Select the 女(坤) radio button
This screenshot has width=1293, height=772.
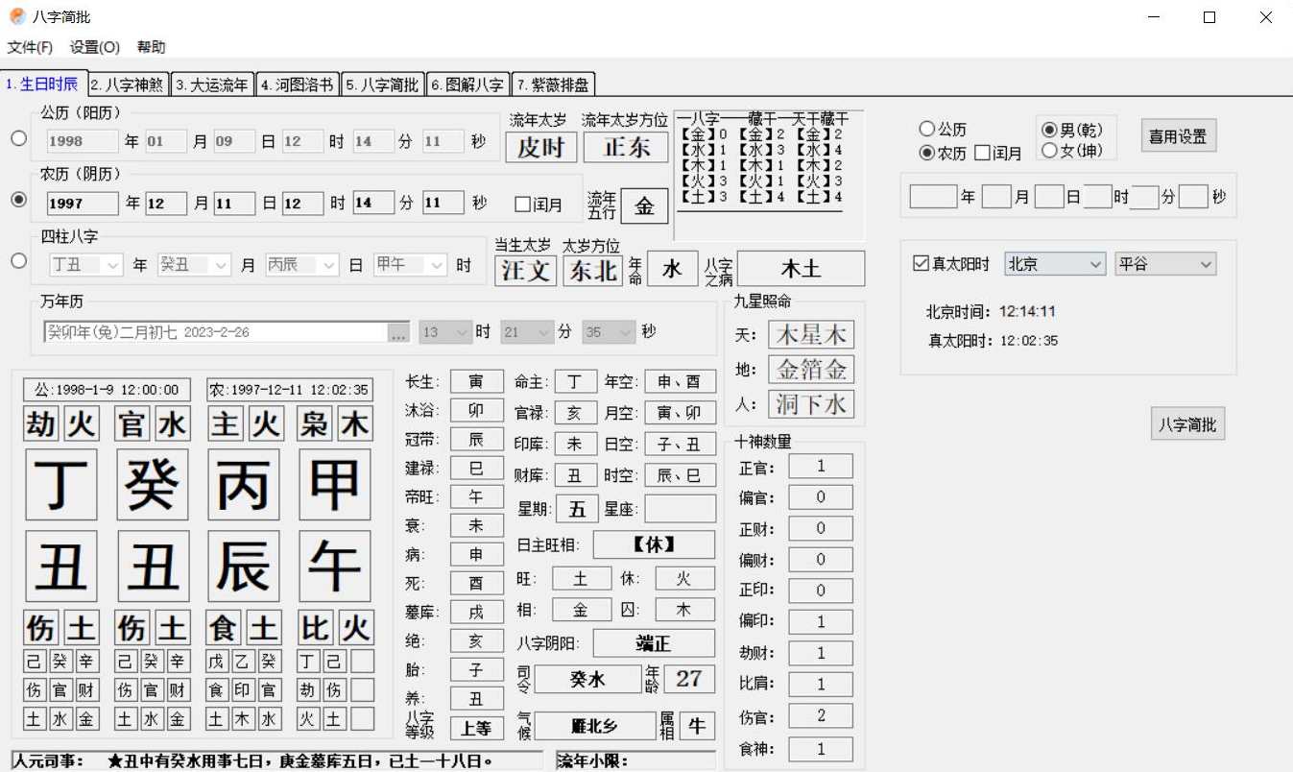1050,150
